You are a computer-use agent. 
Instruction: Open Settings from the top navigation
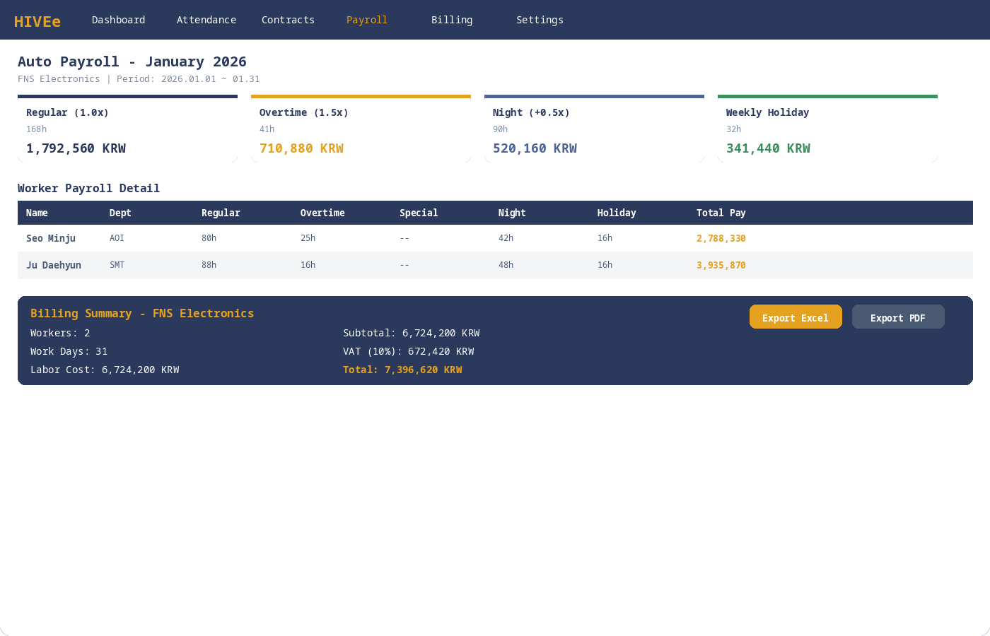540,20
